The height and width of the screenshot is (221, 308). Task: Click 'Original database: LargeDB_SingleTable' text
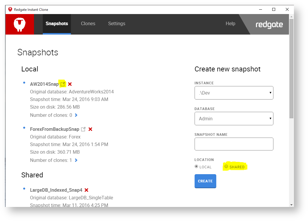72,198
